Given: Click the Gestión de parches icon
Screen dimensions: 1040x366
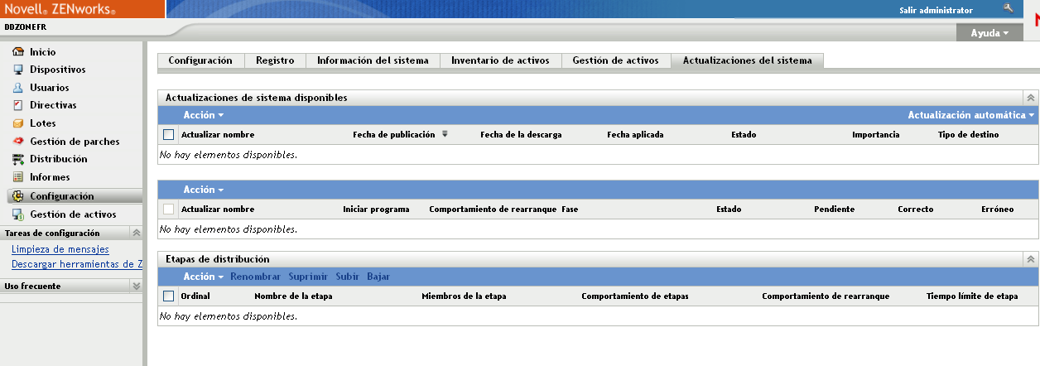Looking at the screenshot, I should (x=18, y=142).
